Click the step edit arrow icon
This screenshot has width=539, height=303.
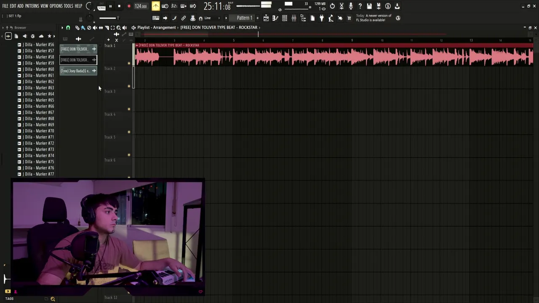tap(165, 18)
